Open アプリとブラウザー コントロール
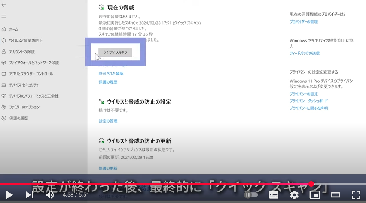Image resolution: width=366 pixels, height=203 pixels. point(31,74)
